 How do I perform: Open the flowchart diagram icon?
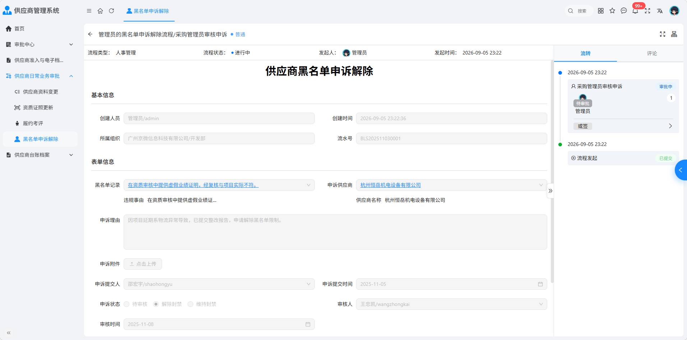(x=674, y=34)
